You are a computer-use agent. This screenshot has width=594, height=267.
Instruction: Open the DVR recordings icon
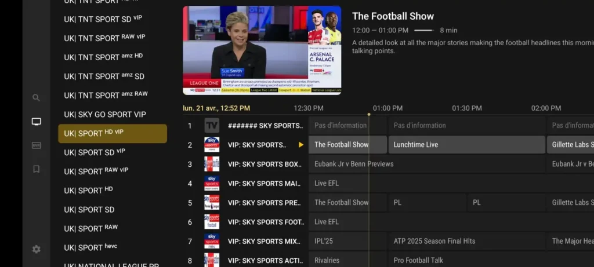point(37,145)
